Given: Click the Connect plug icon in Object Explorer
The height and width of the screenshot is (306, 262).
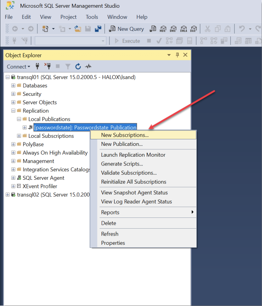Looking at the screenshot, I should (x=37, y=67).
